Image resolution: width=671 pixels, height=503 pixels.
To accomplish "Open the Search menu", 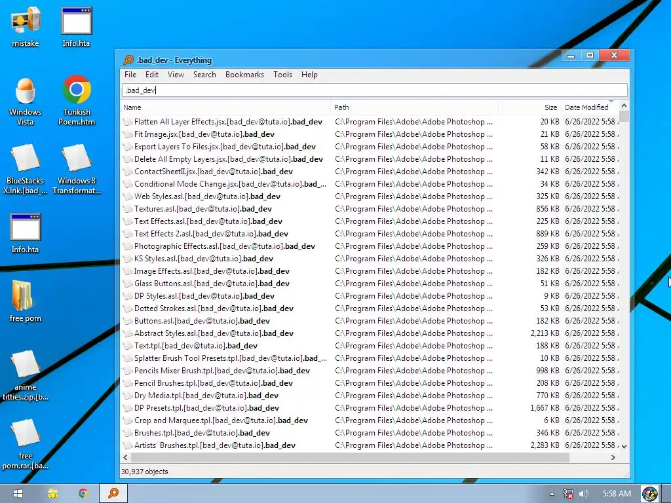I will click(204, 75).
